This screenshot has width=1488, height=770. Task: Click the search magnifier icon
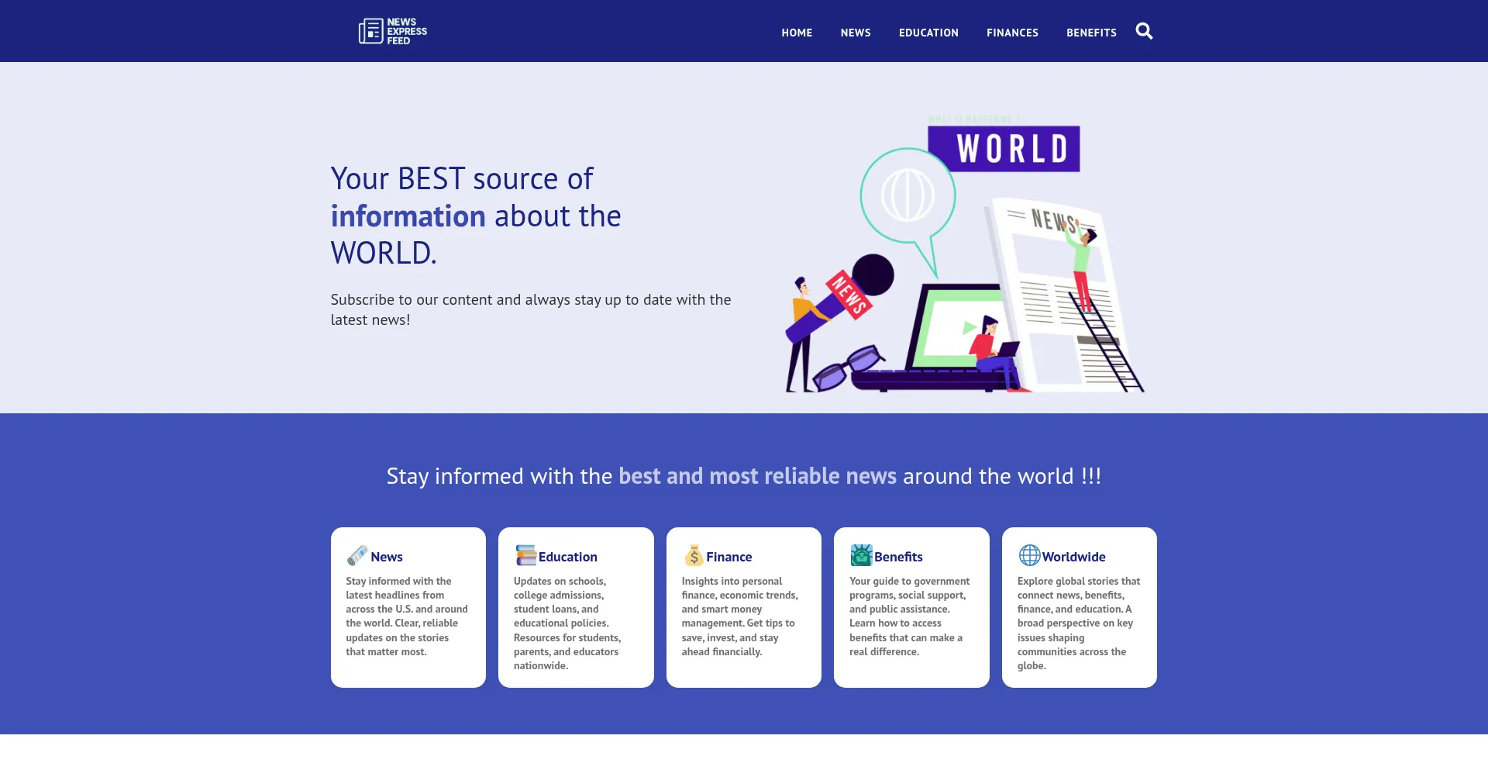1144,31
